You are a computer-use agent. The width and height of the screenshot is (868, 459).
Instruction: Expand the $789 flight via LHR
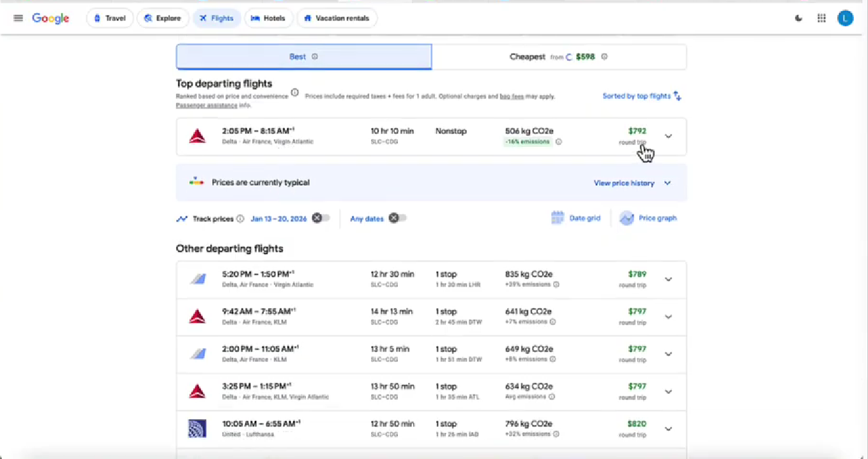tap(668, 279)
